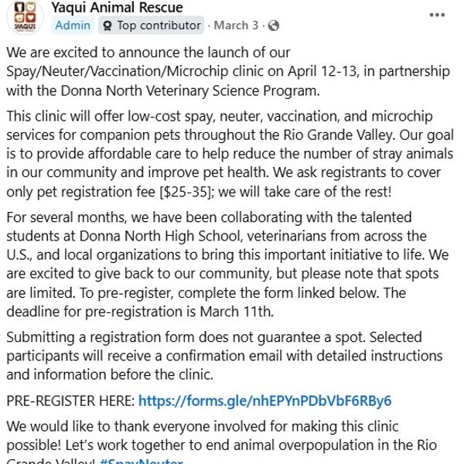Click the Yaqui Animal Rescue profile picture
Image resolution: width=464 pixels, height=464 pixels.
26,15
